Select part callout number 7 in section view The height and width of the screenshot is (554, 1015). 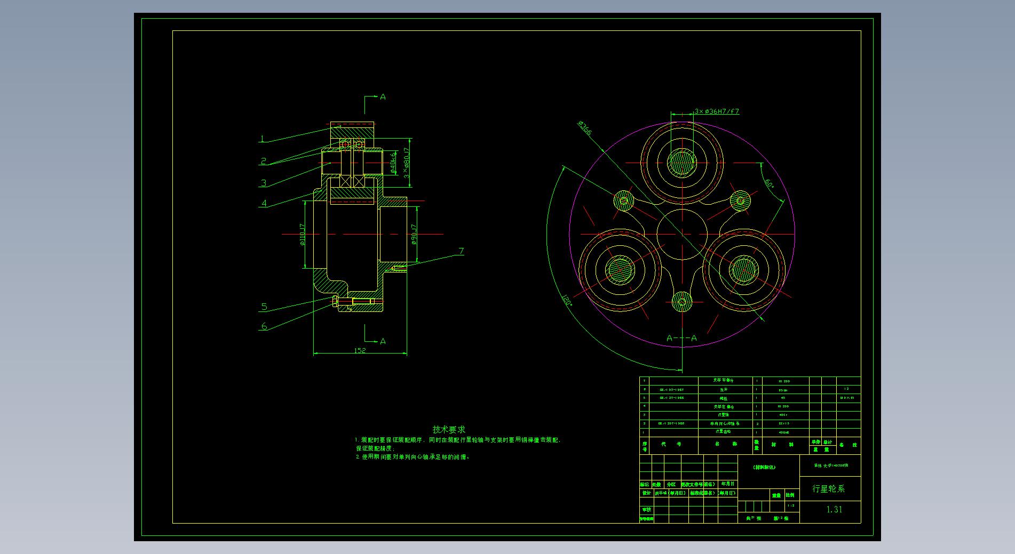point(461,251)
